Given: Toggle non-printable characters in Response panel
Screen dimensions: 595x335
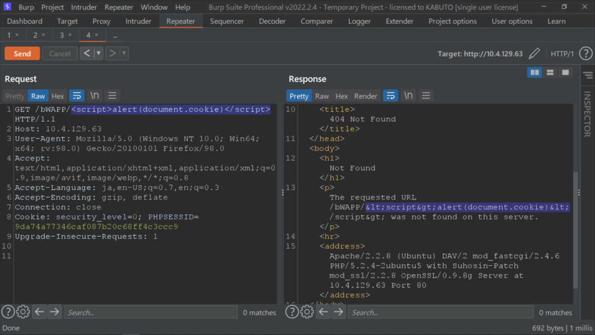Looking at the screenshot, I should click(x=408, y=95).
